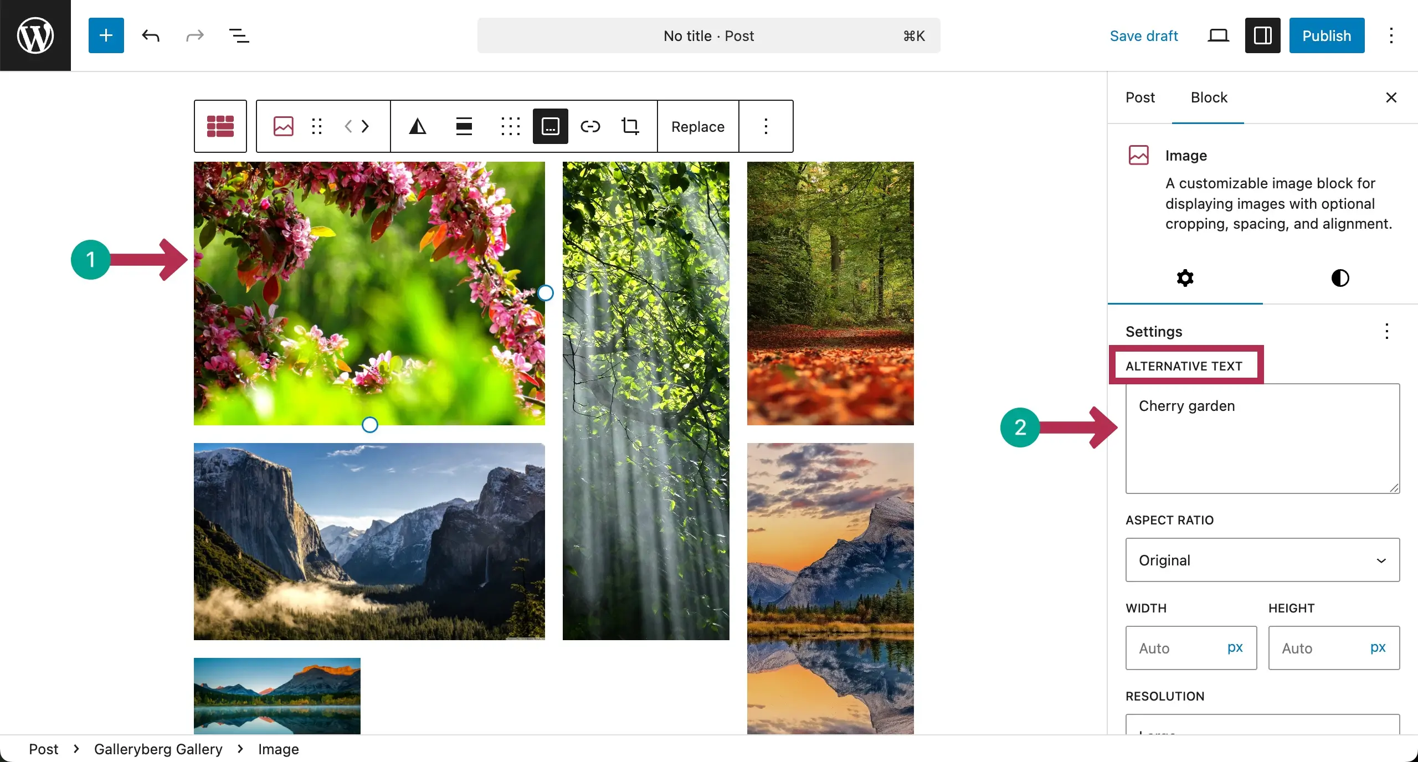This screenshot has height=762, width=1418.
Task: Toggle the settings sidebar panel icon
Action: point(1262,35)
